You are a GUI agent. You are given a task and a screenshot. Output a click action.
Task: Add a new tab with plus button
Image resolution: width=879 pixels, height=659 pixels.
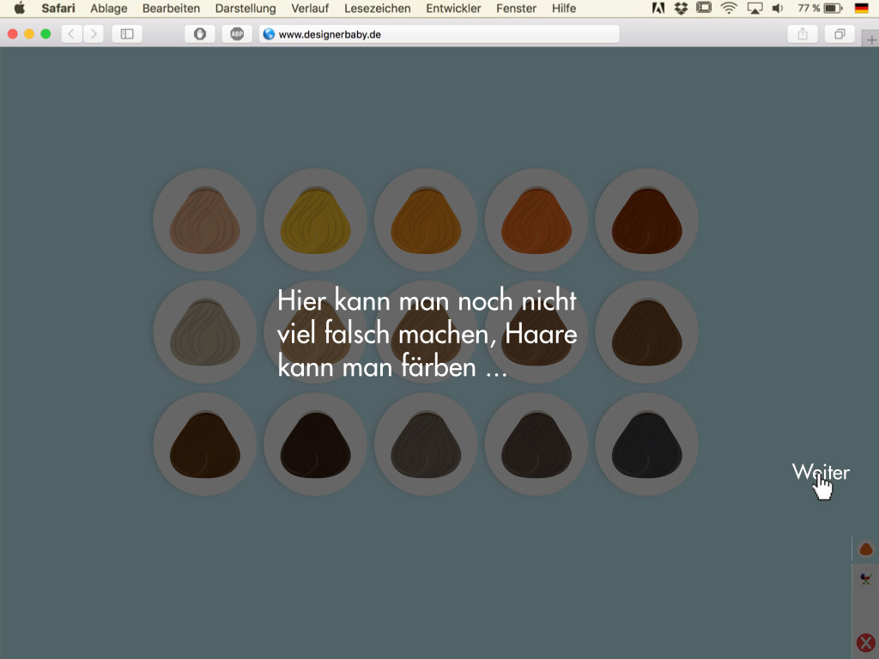click(x=871, y=39)
